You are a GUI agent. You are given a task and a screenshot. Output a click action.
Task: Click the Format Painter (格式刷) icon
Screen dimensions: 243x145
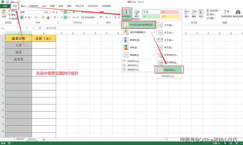click(9, 19)
